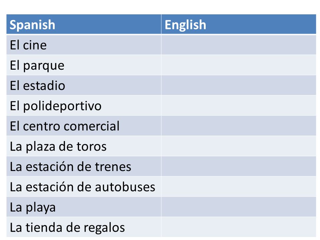
Task: Click the English cell beside La plaza de toros
Action: 239,146
